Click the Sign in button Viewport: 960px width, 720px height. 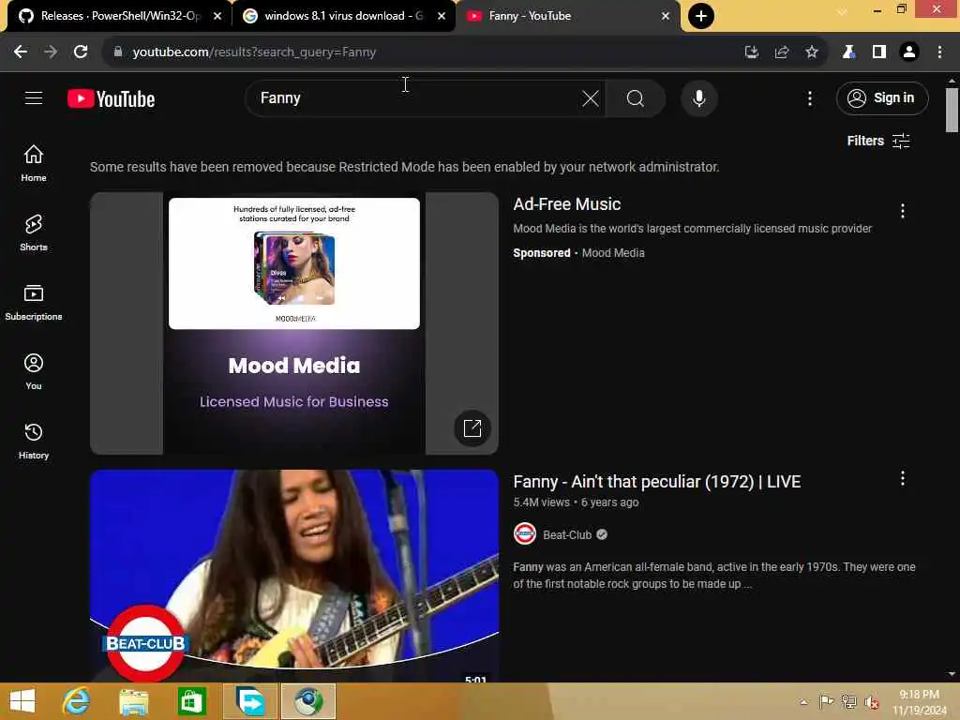click(x=881, y=97)
